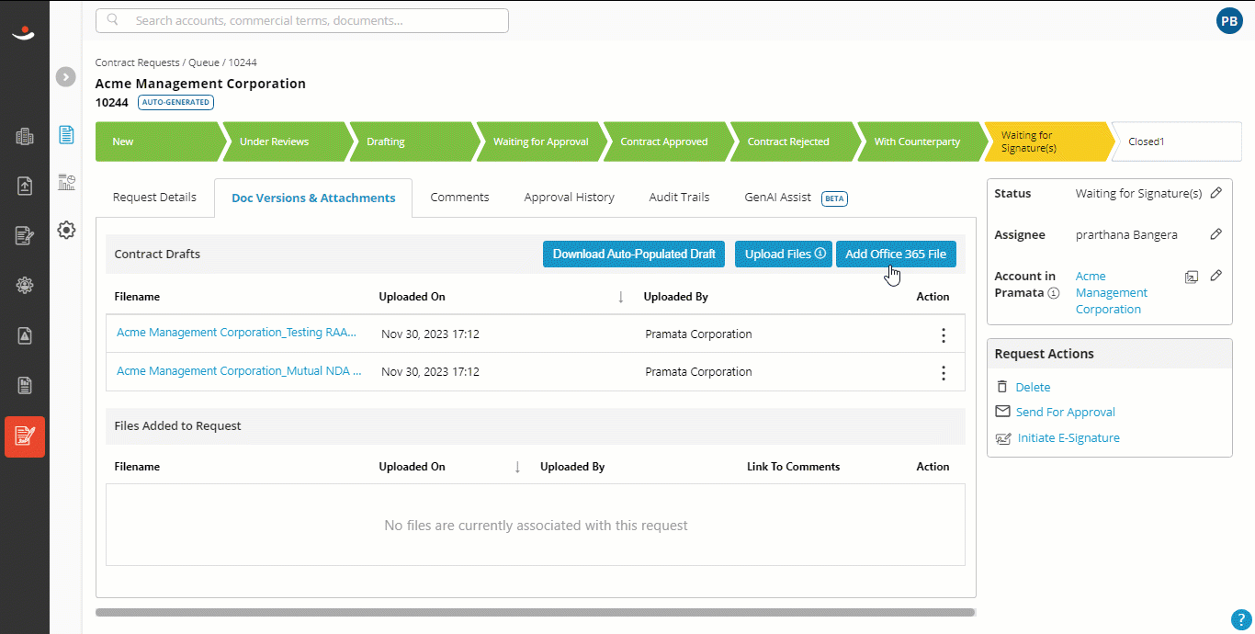Click Download Auto-Populated Draft button
Screen dimensions: 1255x634
coord(634,255)
